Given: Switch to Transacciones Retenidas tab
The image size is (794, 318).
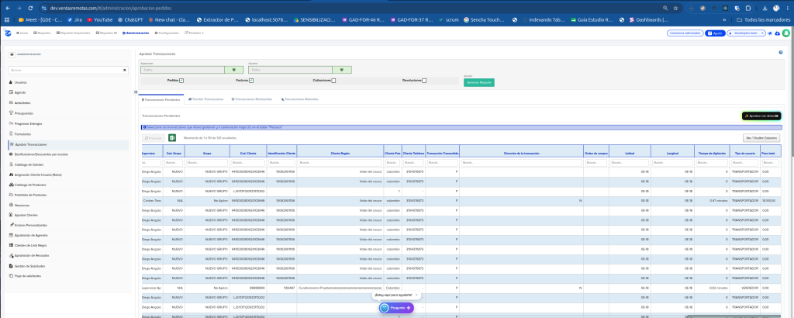Looking at the screenshot, I should pyautogui.click(x=300, y=99).
